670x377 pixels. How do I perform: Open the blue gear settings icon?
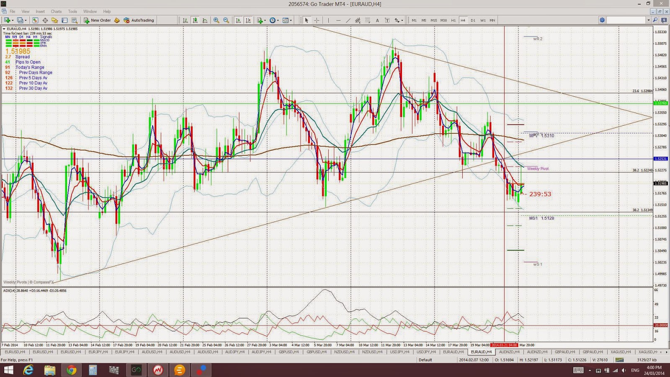coord(602,20)
